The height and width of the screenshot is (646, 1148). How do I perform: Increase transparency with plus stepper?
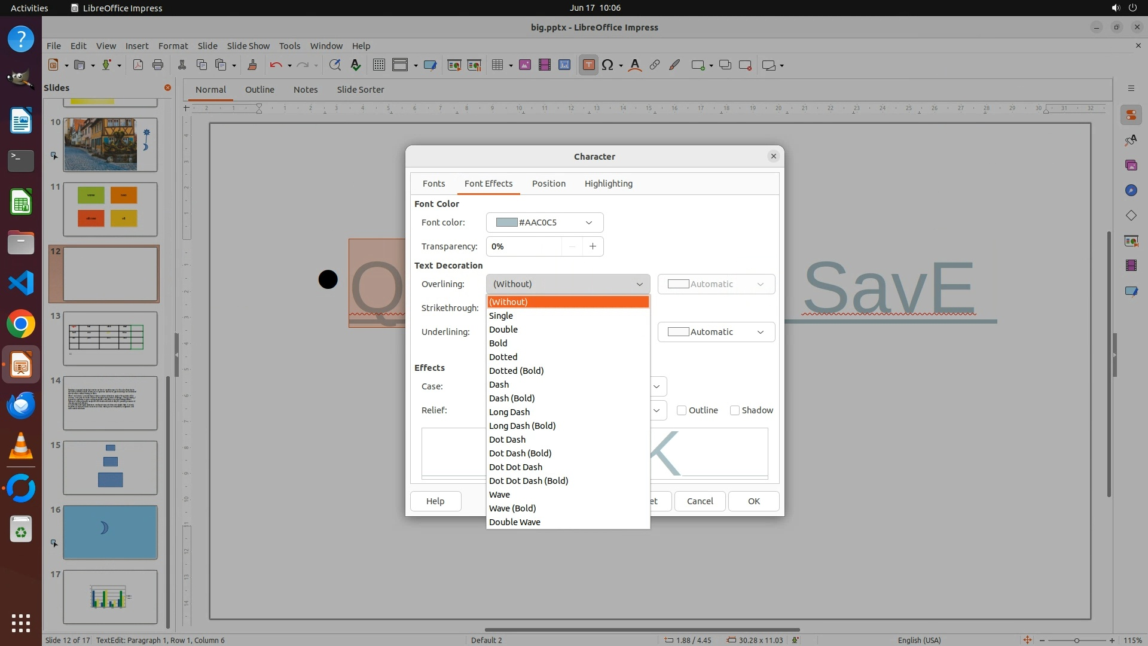pyautogui.click(x=593, y=246)
